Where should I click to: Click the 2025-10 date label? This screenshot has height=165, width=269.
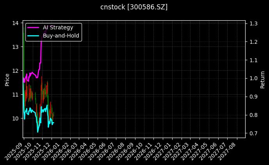(23, 151)
